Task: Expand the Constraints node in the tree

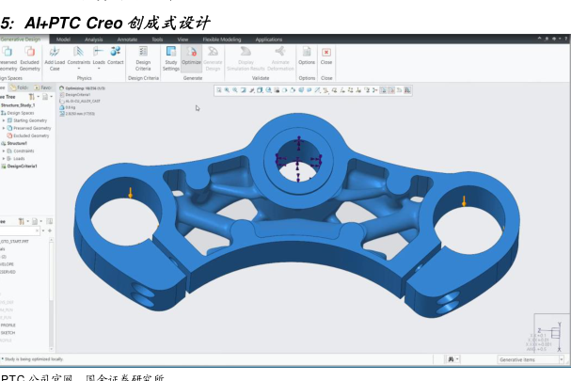Action: [x=4, y=151]
